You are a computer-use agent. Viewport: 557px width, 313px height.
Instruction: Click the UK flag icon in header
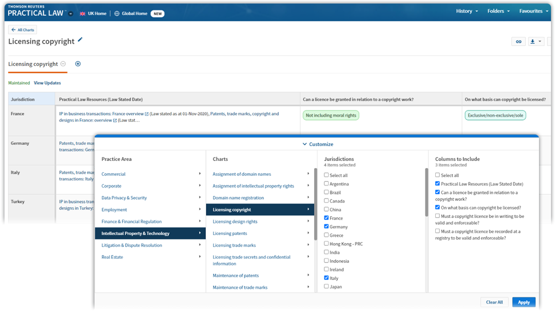[83, 13]
